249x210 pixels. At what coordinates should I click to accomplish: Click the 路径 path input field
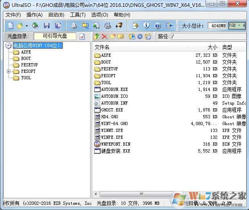[x=207, y=37]
